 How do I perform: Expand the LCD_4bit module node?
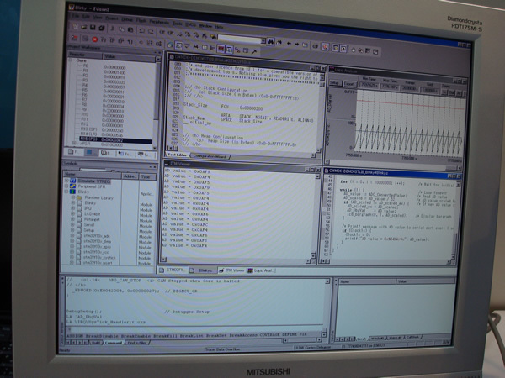72,213
